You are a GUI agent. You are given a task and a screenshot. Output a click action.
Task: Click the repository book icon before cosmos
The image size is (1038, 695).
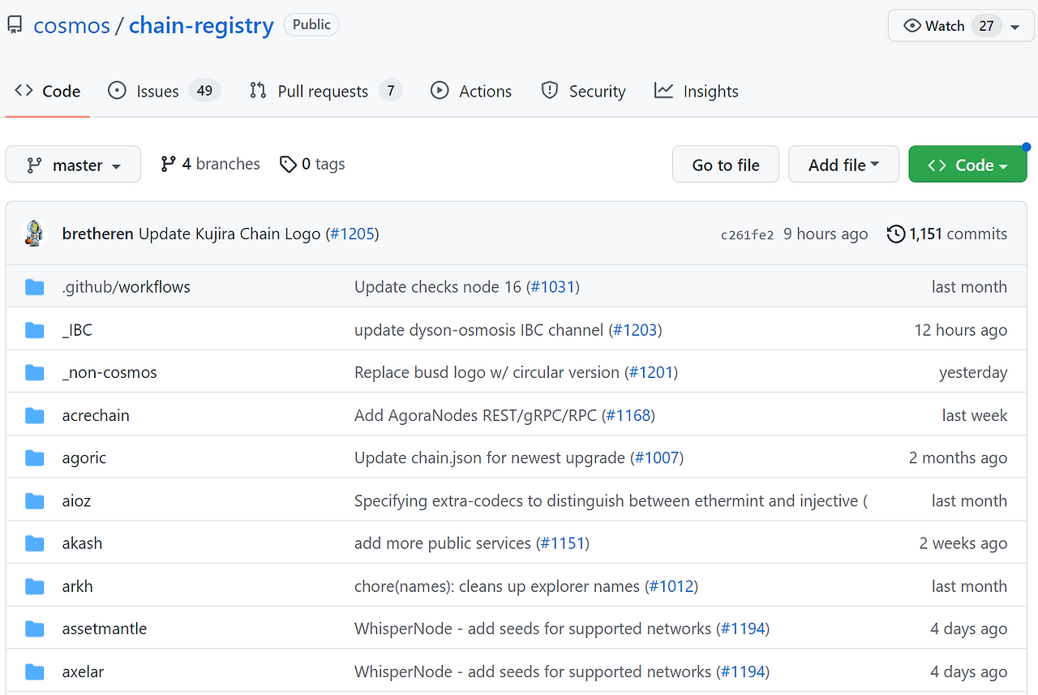tap(14, 24)
